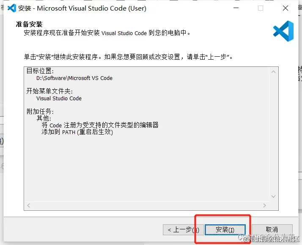Select the path D:\Software\Microsoft VS Code
The height and width of the screenshot is (245, 302).
coord(74,78)
